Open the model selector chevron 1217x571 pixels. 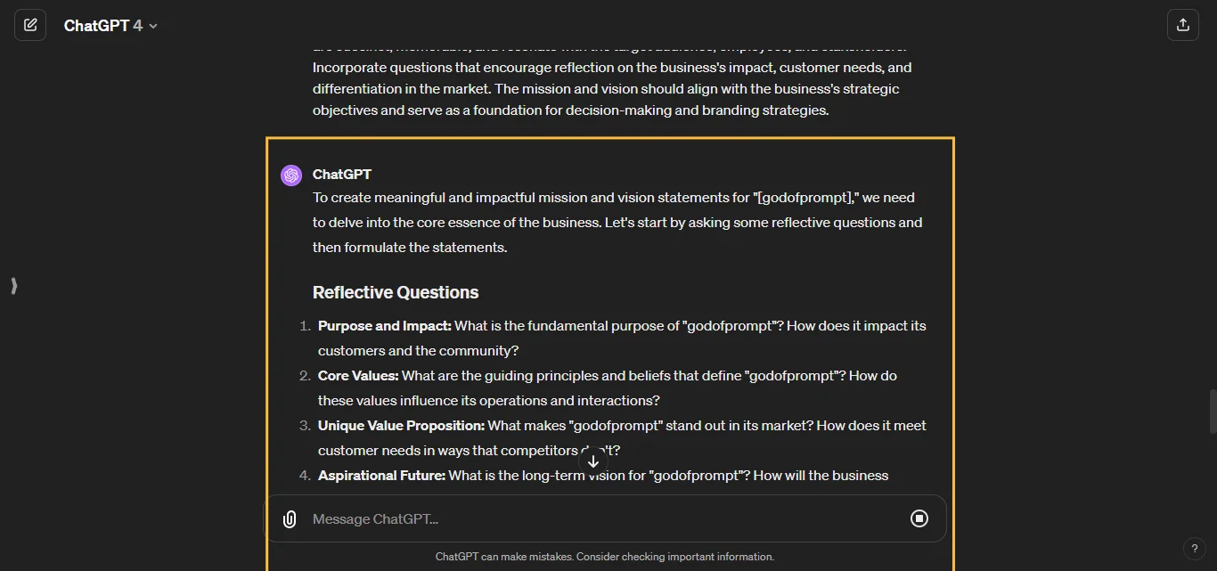[x=152, y=26]
